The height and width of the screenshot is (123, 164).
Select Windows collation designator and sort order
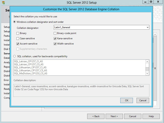tap(14, 22)
